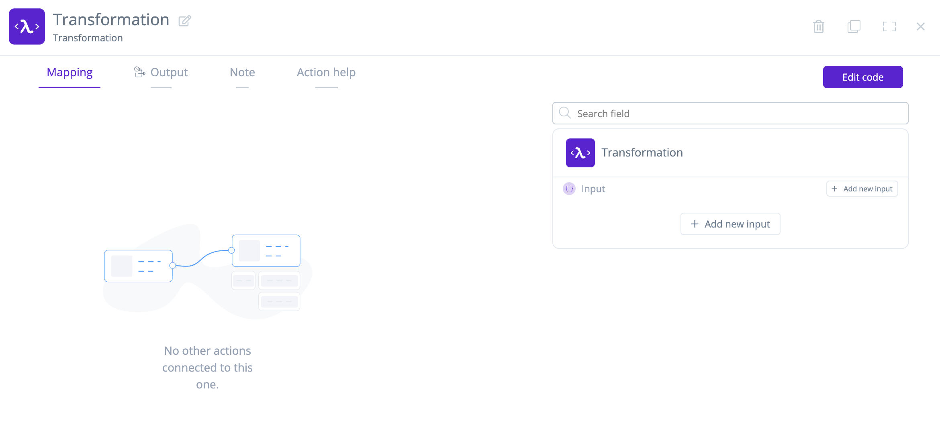Expand the Input section

pos(593,189)
